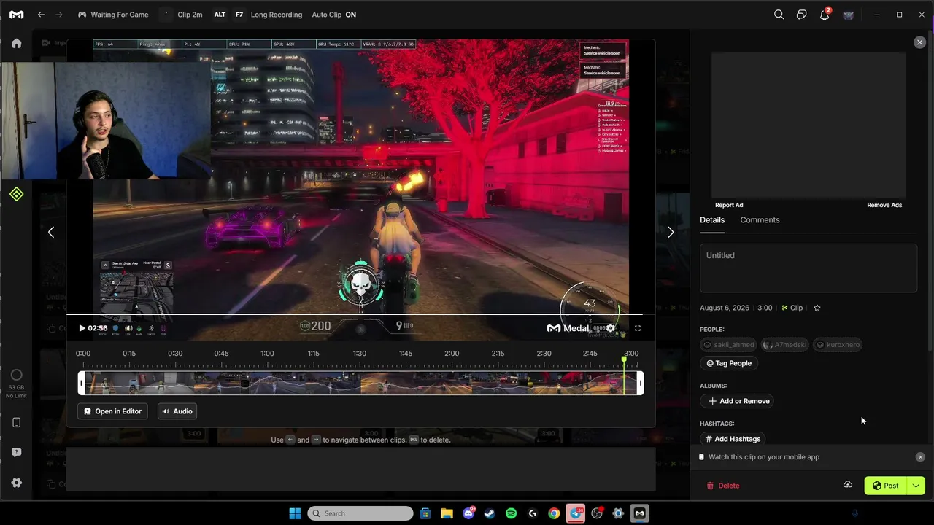Enter fullscreen video mode
The height and width of the screenshot is (525, 934).
click(638, 328)
